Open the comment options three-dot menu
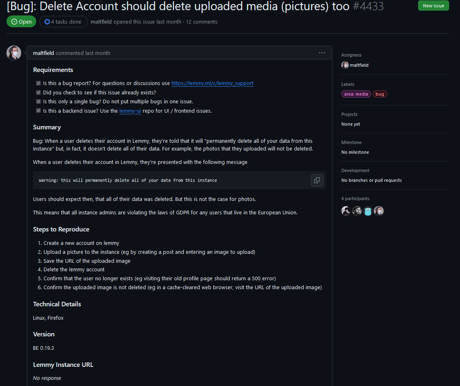The image size is (460, 386). (x=322, y=53)
